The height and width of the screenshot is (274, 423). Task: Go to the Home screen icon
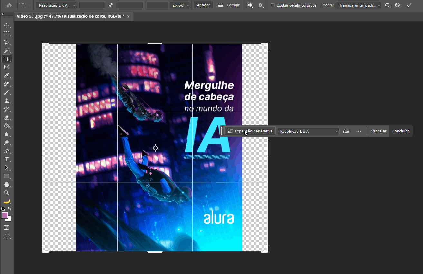click(x=9, y=5)
